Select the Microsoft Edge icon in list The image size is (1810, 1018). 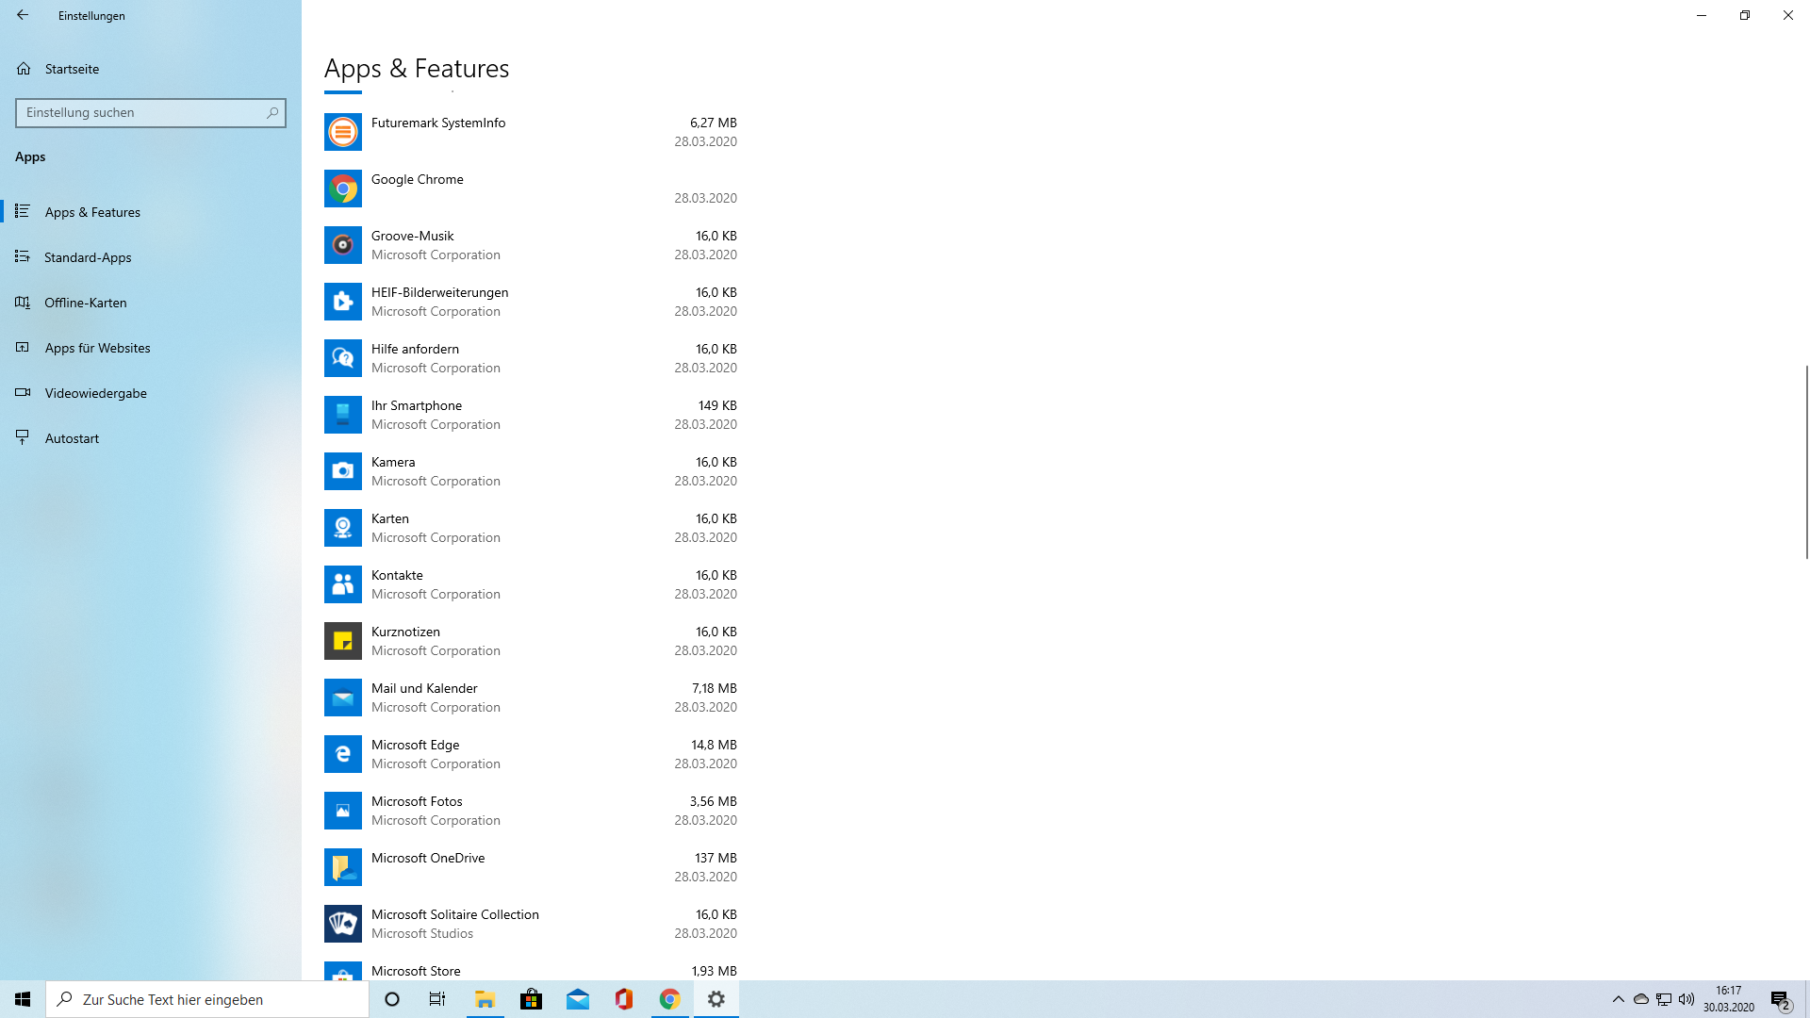tap(343, 754)
